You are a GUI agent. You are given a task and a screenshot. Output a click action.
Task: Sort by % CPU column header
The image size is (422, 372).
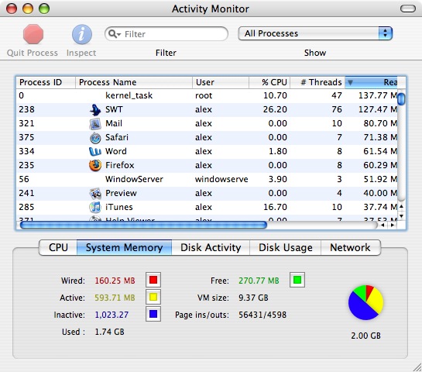click(x=269, y=82)
